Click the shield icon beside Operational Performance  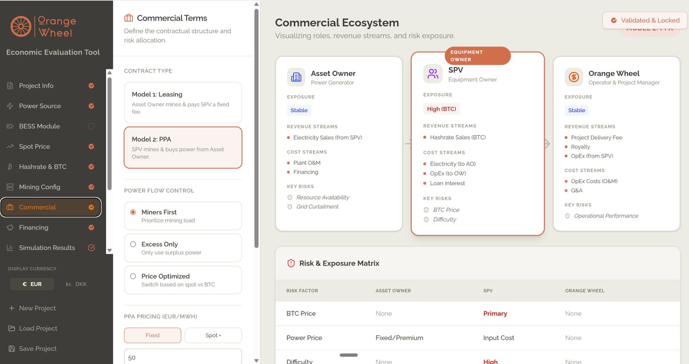(x=568, y=216)
